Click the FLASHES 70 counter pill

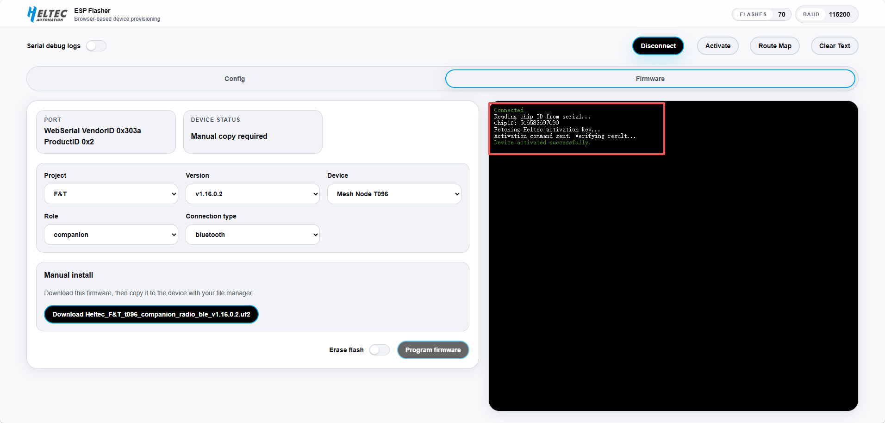[x=762, y=14]
